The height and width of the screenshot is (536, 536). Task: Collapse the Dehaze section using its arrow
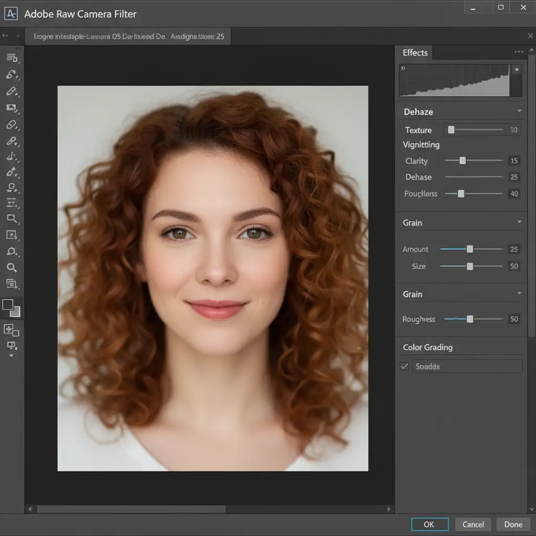pyautogui.click(x=519, y=111)
